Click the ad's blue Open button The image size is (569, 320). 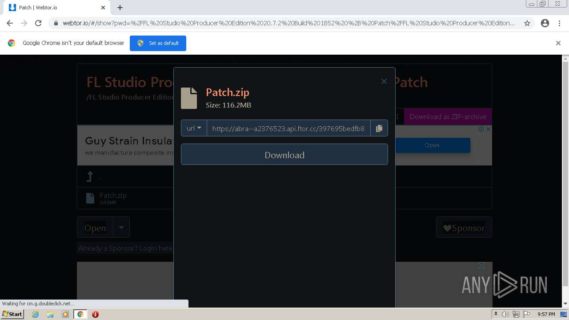(x=432, y=145)
